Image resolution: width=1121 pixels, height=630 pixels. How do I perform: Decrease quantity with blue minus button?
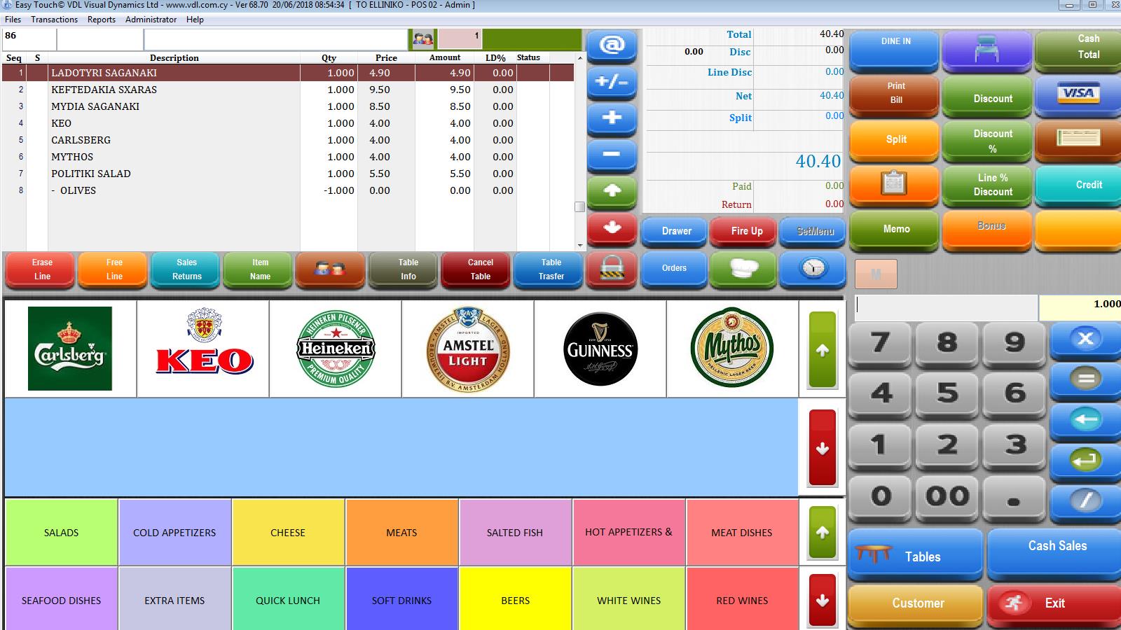(x=612, y=155)
